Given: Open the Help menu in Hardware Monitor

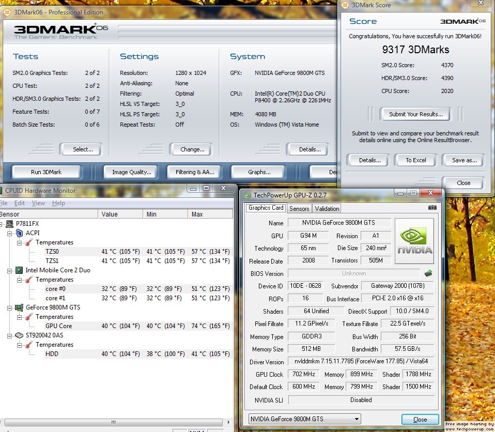Looking at the screenshot, I should click(x=58, y=203).
